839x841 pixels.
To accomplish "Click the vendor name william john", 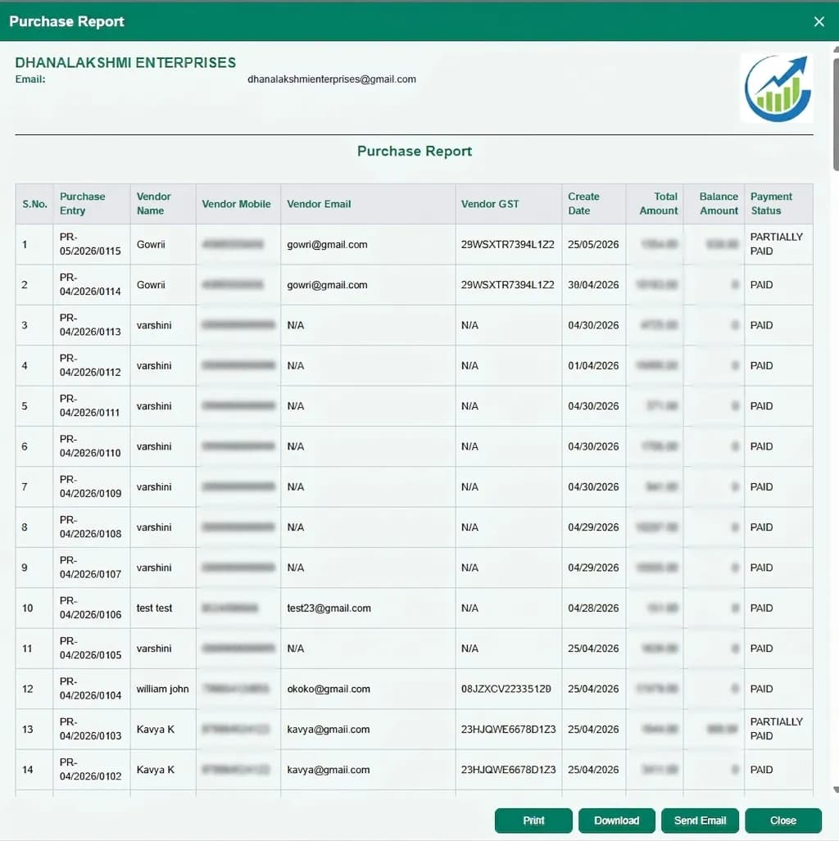I will 162,689.
